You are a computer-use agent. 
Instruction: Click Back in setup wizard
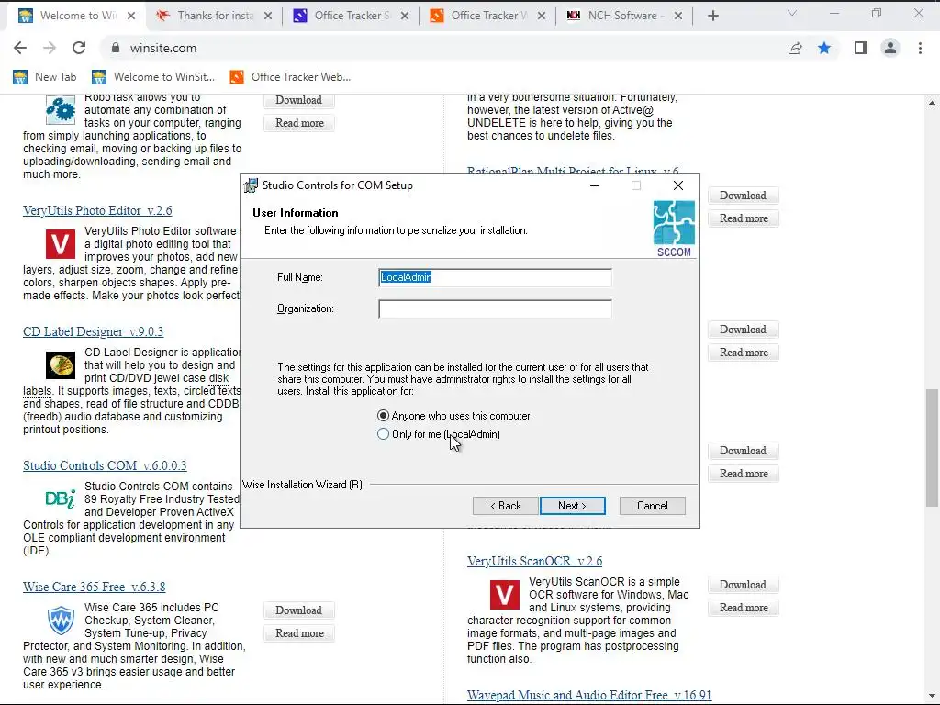click(506, 506)
